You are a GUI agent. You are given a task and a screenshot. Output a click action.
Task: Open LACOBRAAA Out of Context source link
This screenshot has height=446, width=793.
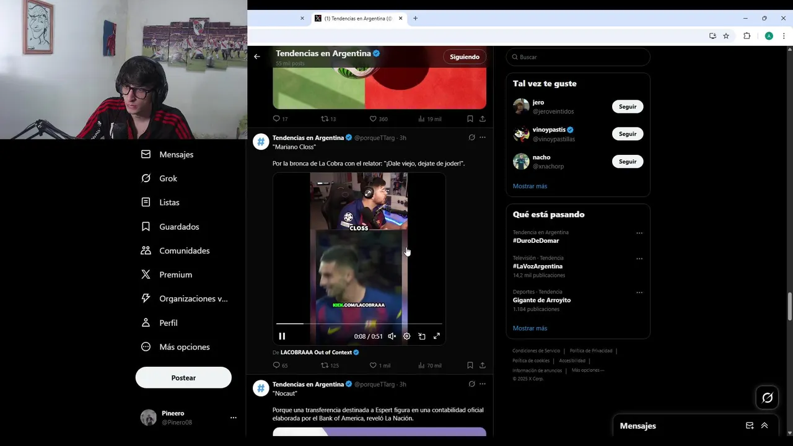(x=320, y=352)
